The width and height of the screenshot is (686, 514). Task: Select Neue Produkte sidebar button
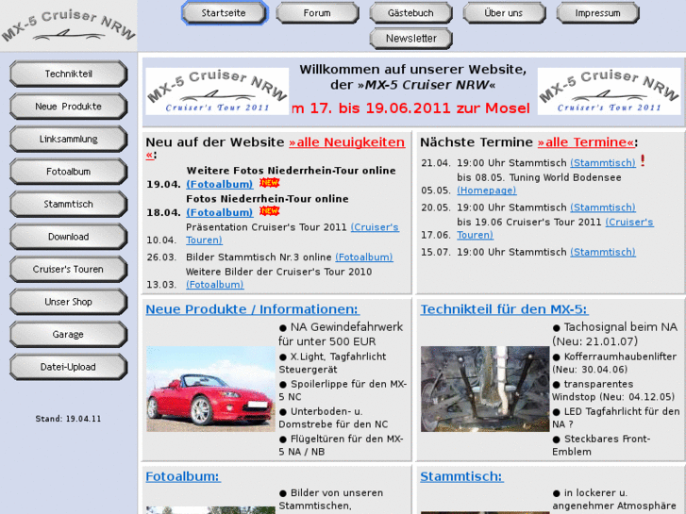(x=69, y=107)
